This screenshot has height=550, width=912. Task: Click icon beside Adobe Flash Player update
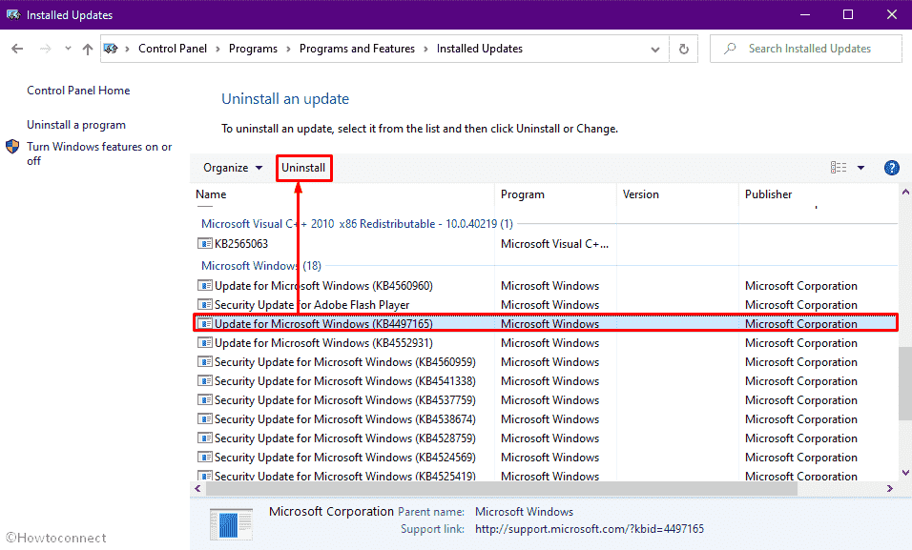[205, 305]
